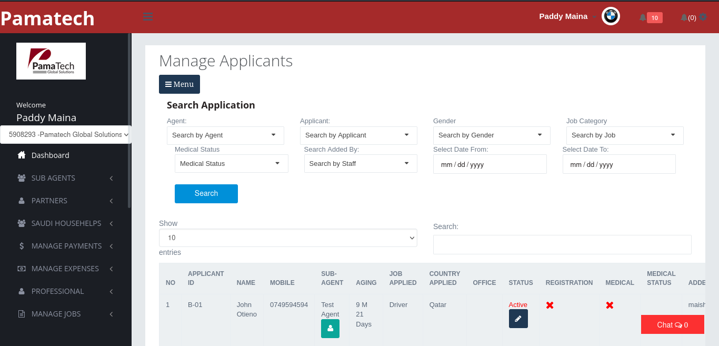719x346 pixels.
Task: Open the Search by Gender dropdown
Action: 492,135
